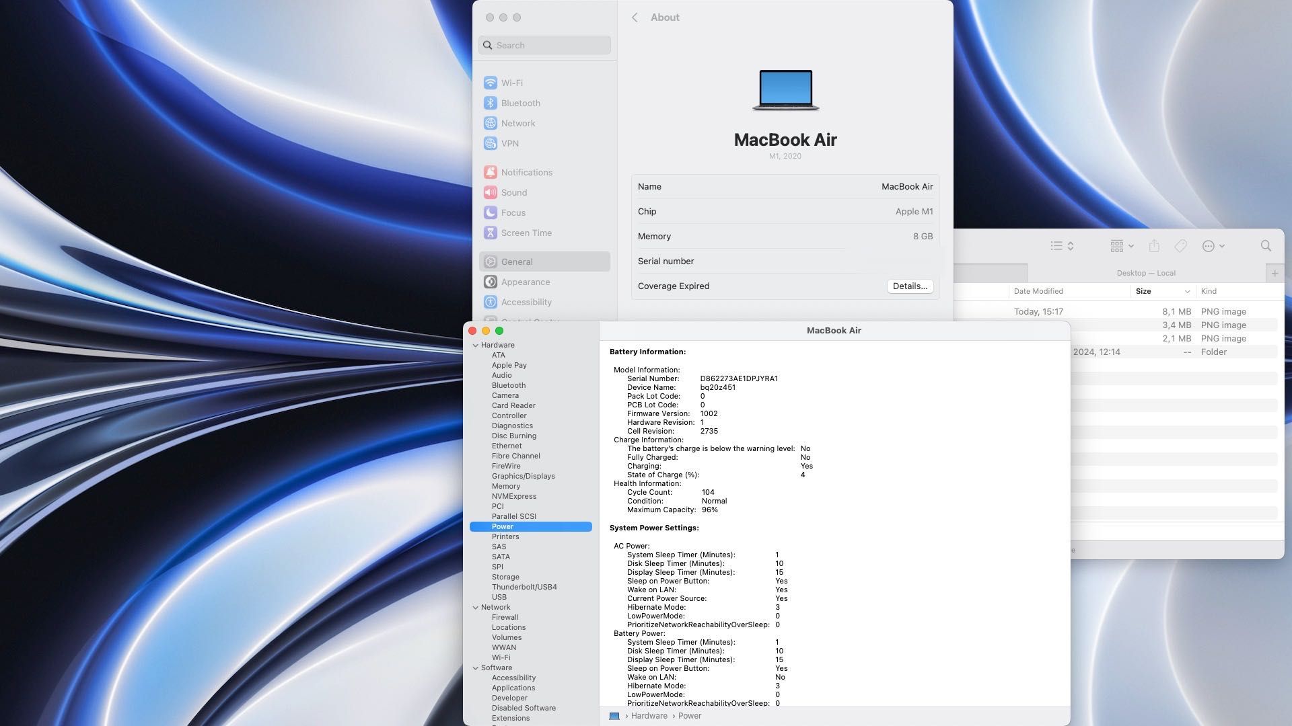Select Camera in Hardware list
Image resolution: width=1292 pixels, height=726 pixels.
(505, 395)
